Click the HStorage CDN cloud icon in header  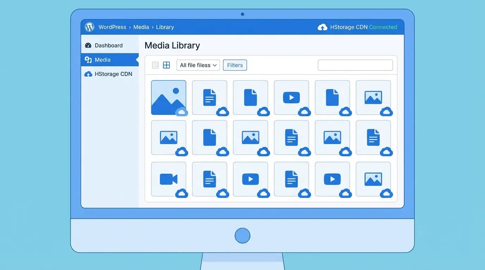[x=323, y=27]
